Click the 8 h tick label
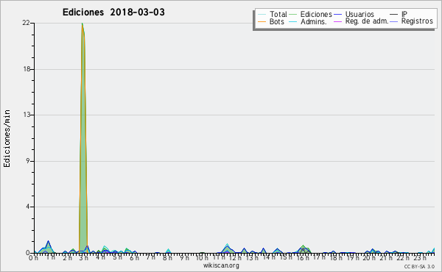Viewport: 442px width, 272px height. 167,258
